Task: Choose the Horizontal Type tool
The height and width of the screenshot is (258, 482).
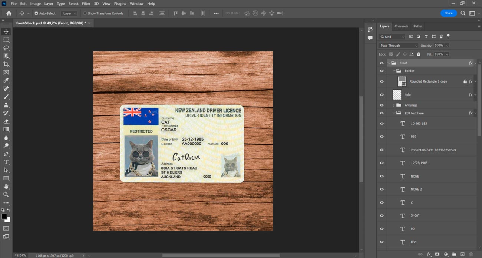Action: [x=6, y=162]
